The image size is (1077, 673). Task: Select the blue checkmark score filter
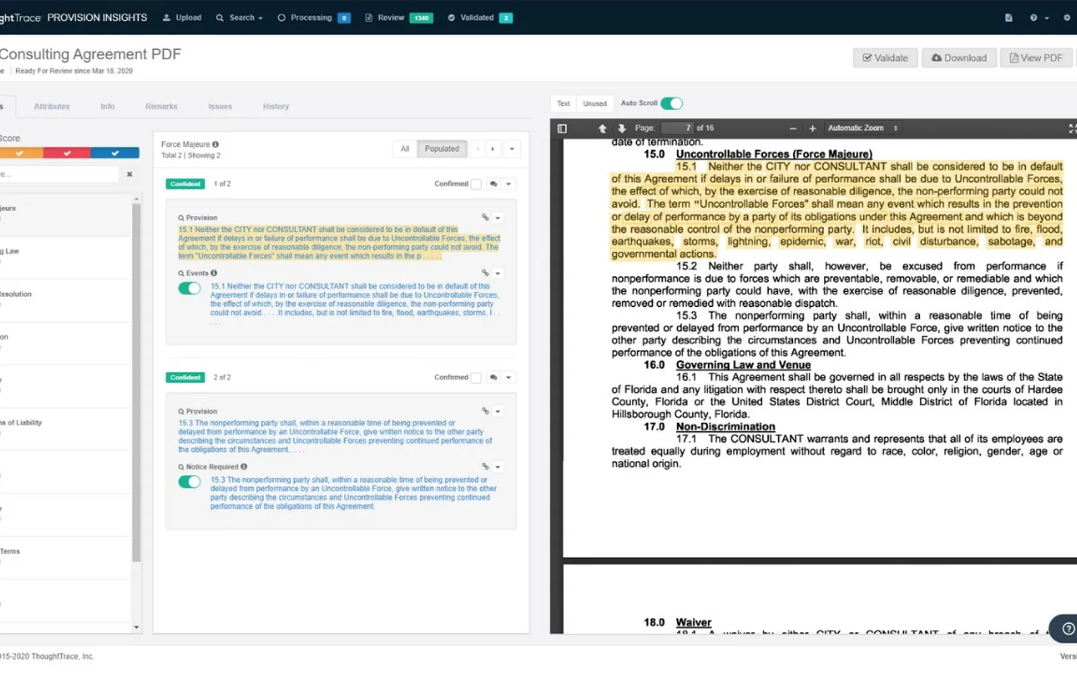point(115,153)
